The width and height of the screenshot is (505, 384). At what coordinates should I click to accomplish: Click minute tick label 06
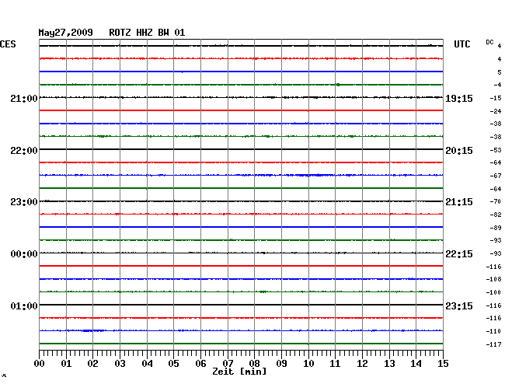[x=200, y=364]
